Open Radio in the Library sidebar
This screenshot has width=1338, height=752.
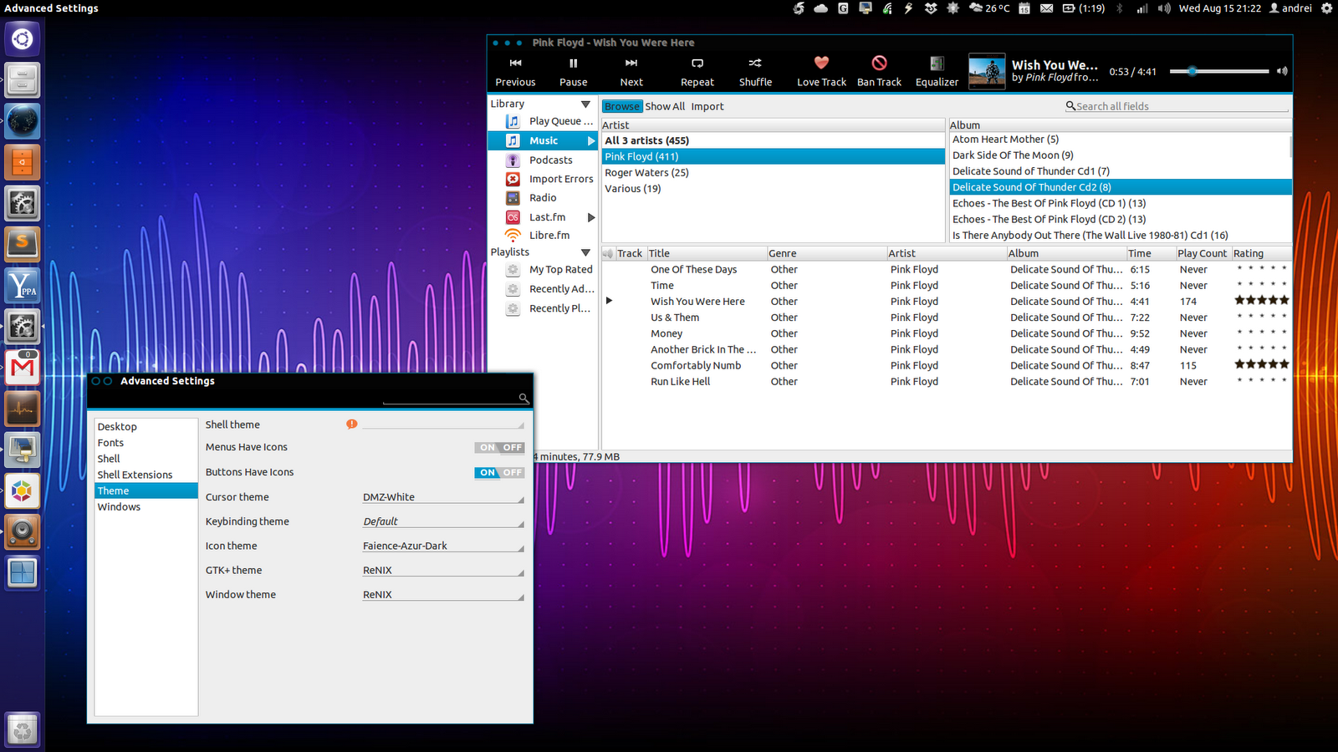coord(542,197)
